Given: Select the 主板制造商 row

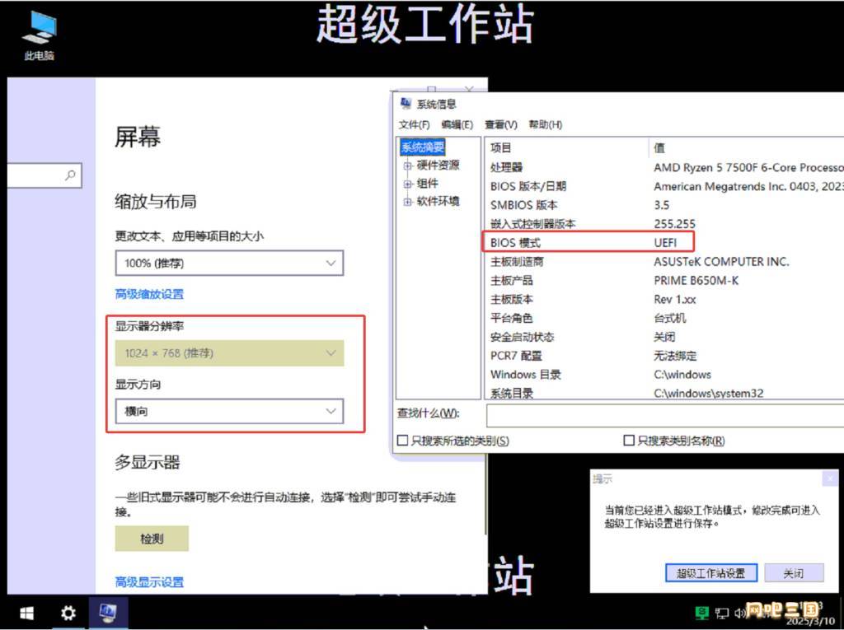Looking at the screenshot, I should [665, 261].
